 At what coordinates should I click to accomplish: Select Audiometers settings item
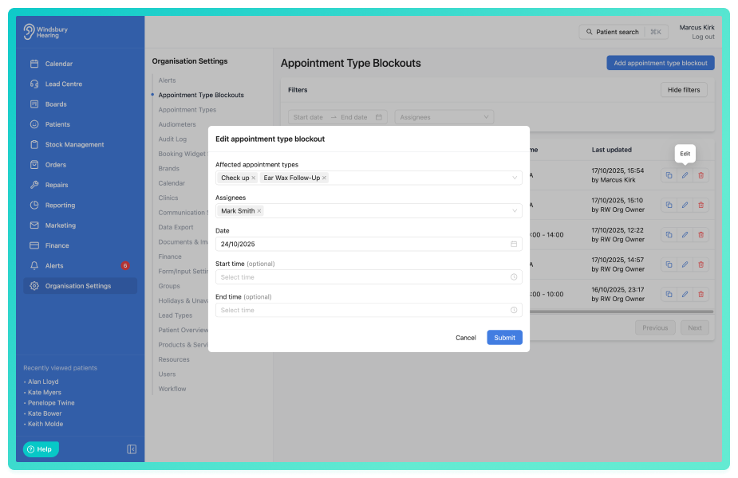177,124
